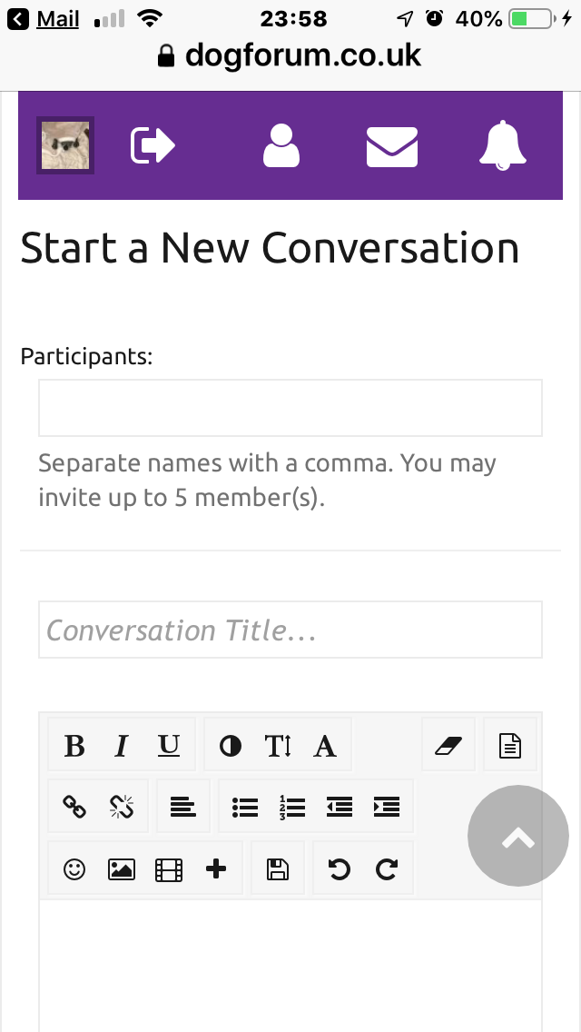
Task: Toggle italic text formatting
Action: click(x=121, y=746)
